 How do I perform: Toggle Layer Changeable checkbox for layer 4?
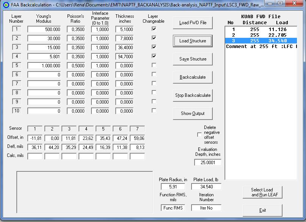tap(154, 56)
